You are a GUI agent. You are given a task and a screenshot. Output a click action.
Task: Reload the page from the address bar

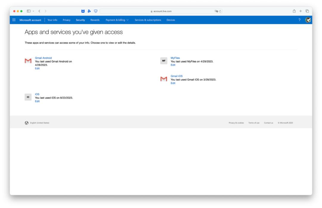coord(220,11)
